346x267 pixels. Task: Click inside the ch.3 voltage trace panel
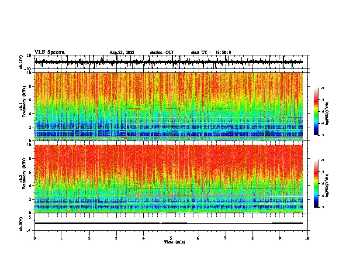pos(171,224)
